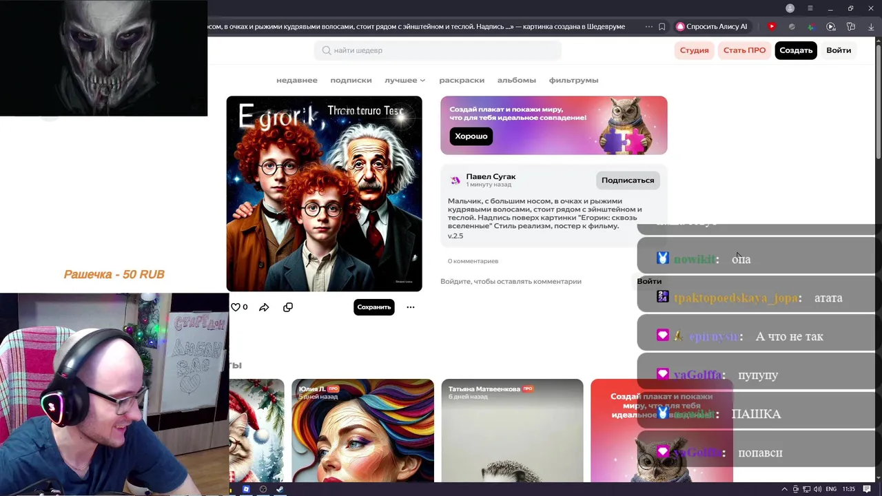Like the image with heart icon
This screenshot has height=496, width=882.
click(x=236, y=307)
